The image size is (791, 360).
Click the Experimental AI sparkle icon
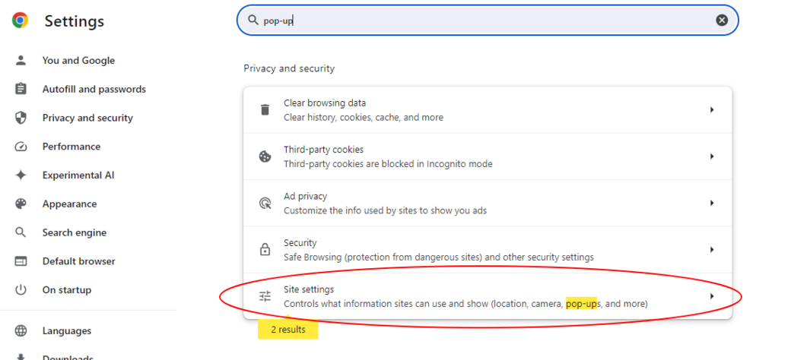(21, 175)
